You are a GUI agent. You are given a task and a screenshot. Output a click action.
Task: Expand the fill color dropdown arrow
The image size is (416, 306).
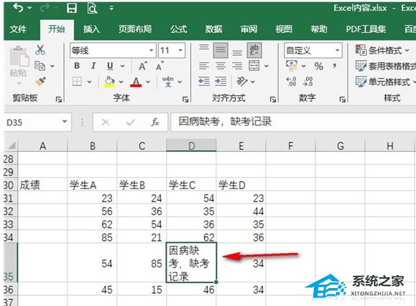tap(121, 82)
